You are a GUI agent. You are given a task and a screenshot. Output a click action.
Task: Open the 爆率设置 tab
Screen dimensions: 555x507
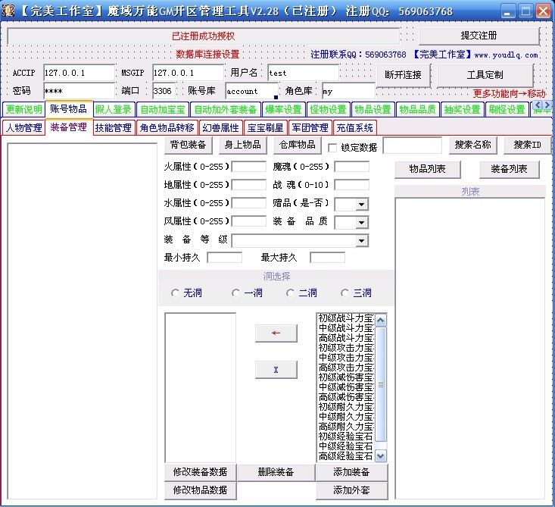pyautogui.click(x=283, y=109)
